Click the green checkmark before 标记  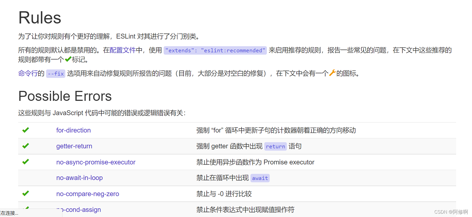68,59
